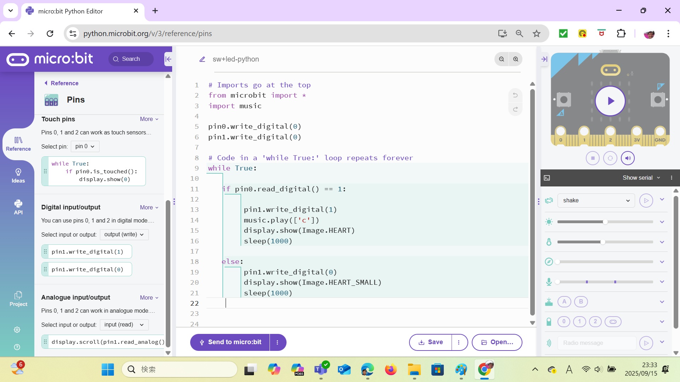Click Send to micro:bit button
680x382 pixels.
coord(230,342)
